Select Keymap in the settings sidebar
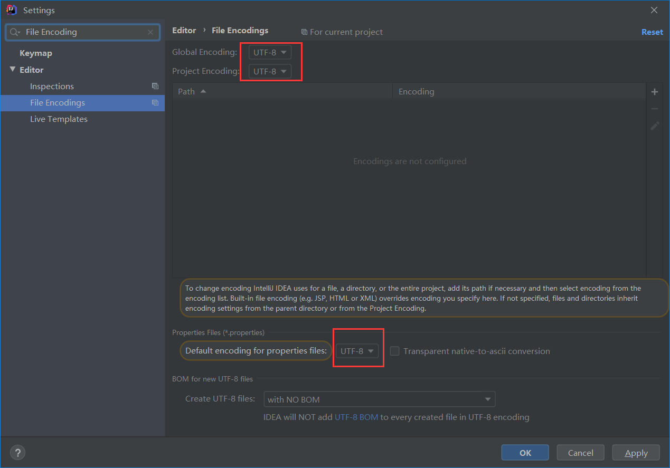Viewport: 670px width, 468px height. [x=36, y=53]
